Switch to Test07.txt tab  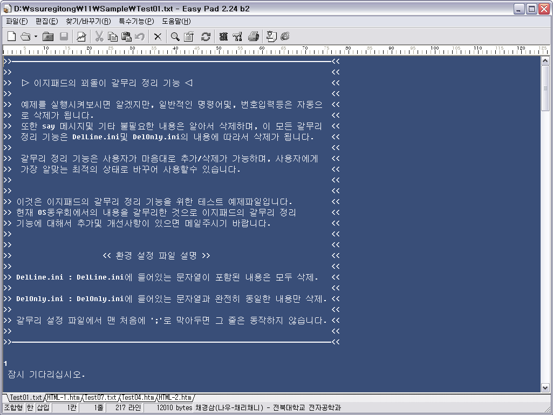click(100, 397)
